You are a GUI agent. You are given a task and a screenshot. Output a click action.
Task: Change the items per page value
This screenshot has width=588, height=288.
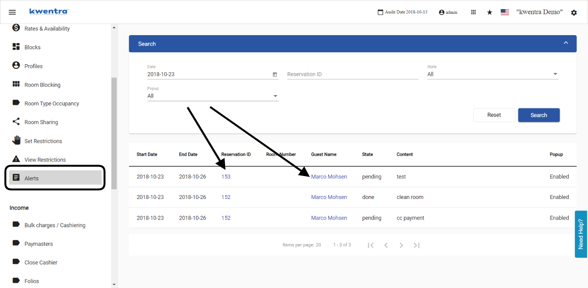coord(318,245)
